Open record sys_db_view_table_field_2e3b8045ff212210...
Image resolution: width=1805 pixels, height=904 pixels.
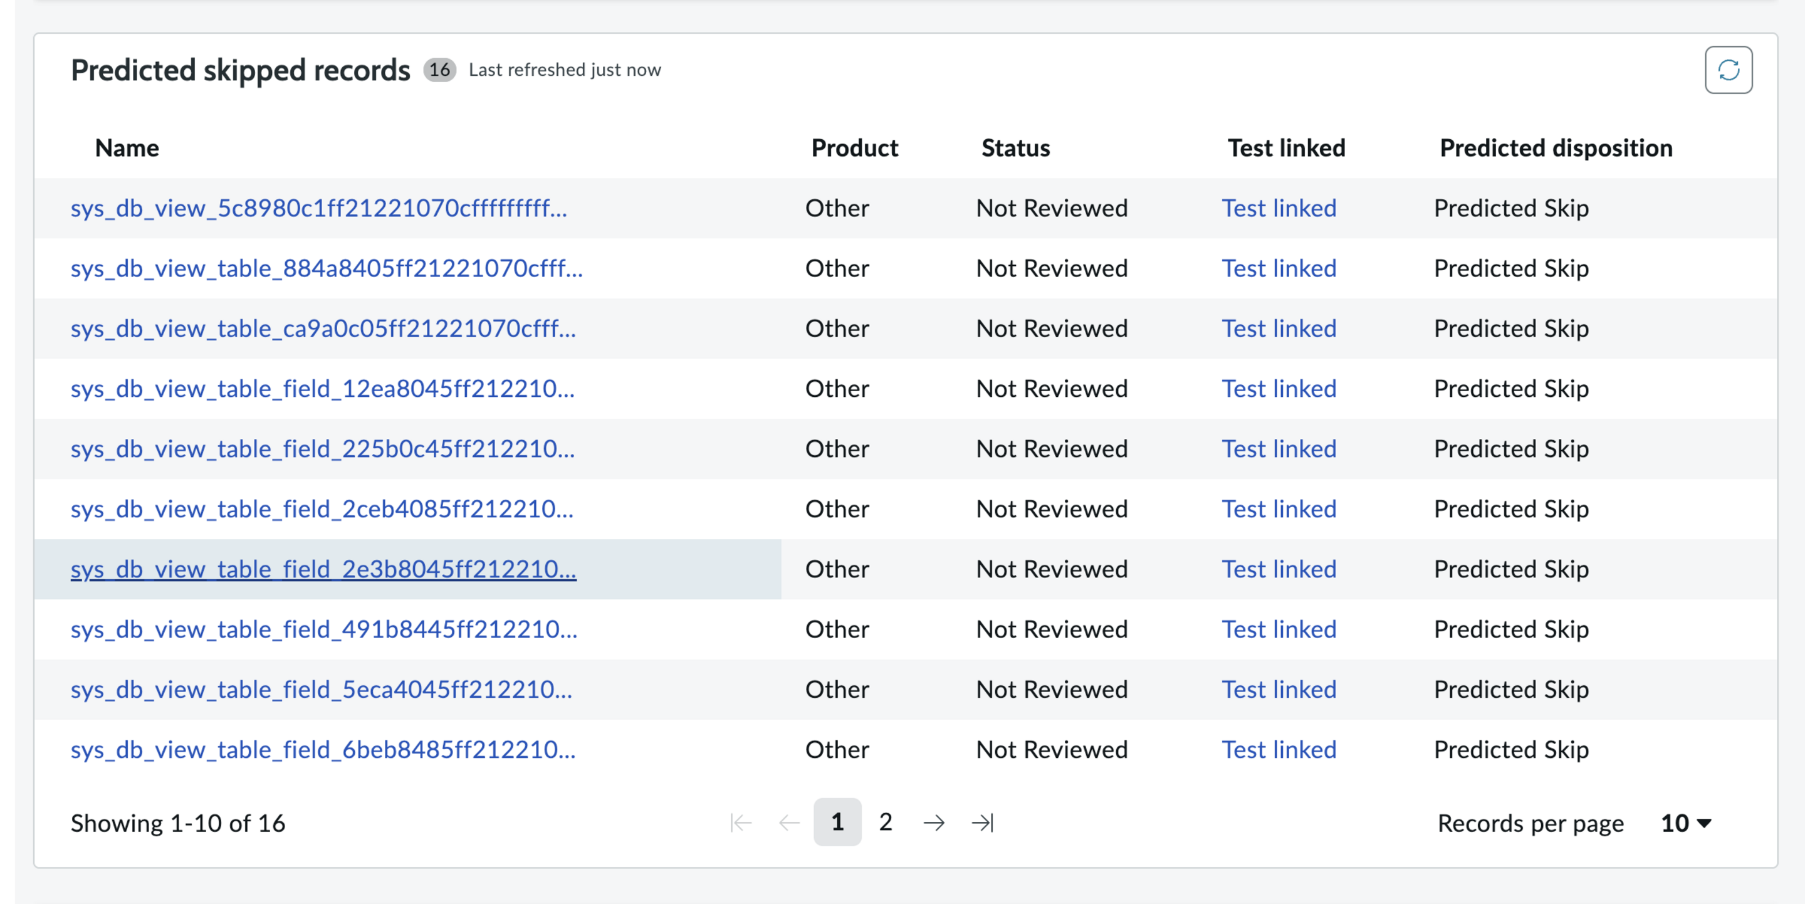coord(324,569)
